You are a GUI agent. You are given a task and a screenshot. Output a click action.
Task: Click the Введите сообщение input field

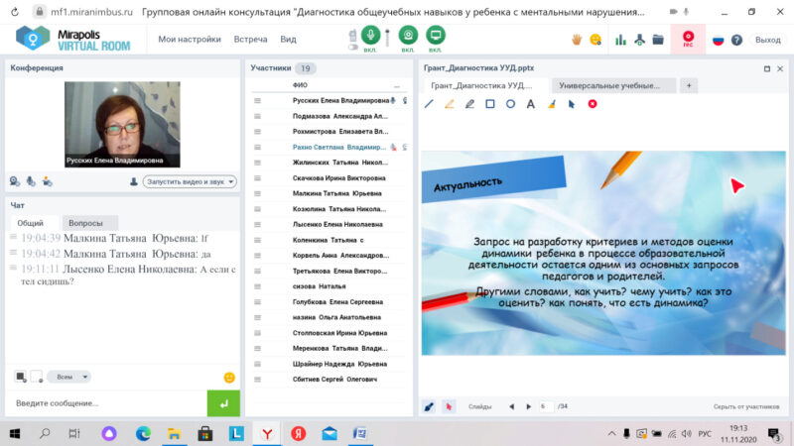coord(107,403)
